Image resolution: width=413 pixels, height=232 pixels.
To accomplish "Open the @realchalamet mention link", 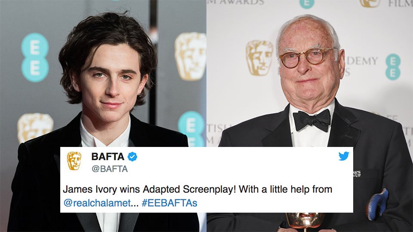I will (97, 203).
